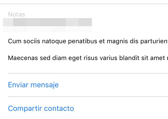The image size is (168, 119).
Task: Select the "Compartir contacto" option
Action: click(x=41, y=108)
